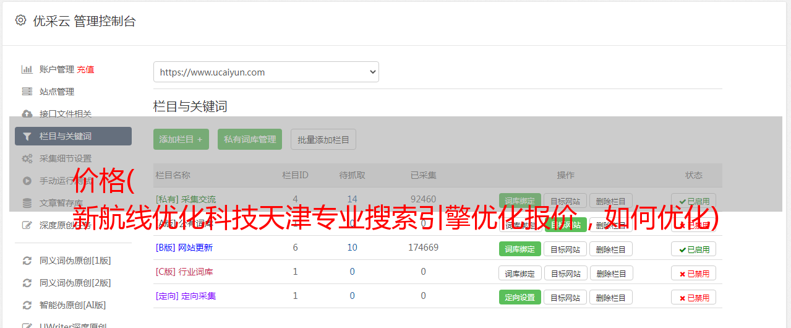791x328 pixels.
Task: Open the 账户管理 sidebar menu
Action: coord(57,69)
